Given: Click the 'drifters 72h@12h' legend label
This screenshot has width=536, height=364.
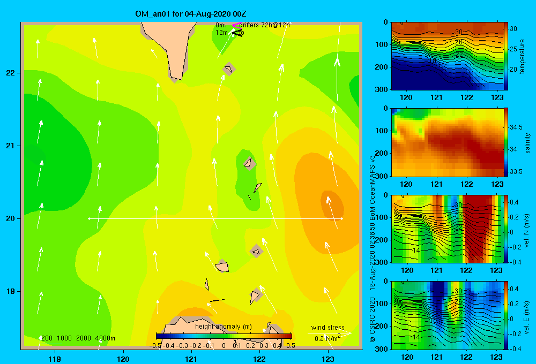Looking at the screenshot, I should click(264, 25).
